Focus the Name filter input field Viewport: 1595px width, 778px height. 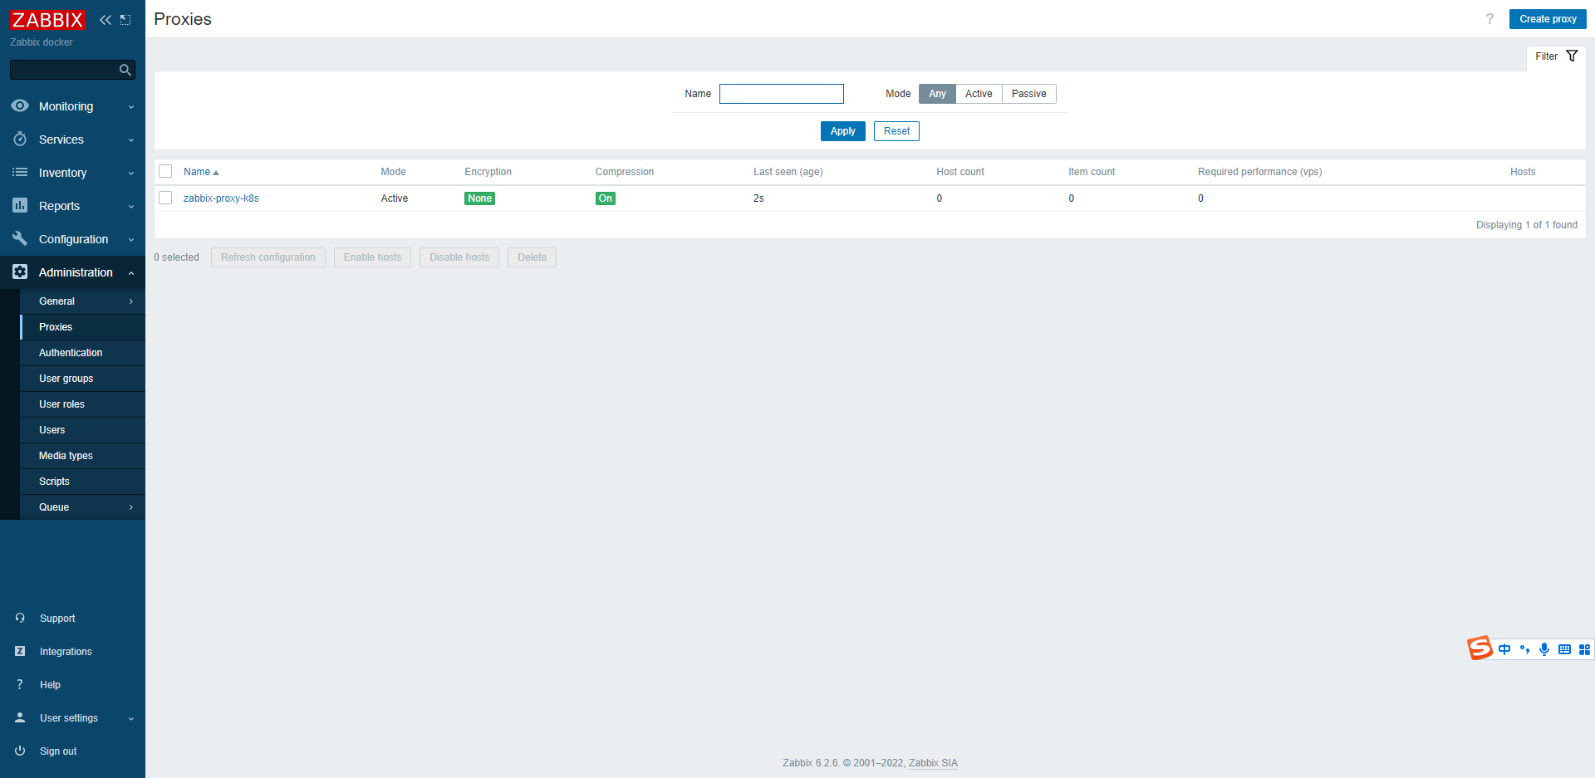[x=782, y=94]
